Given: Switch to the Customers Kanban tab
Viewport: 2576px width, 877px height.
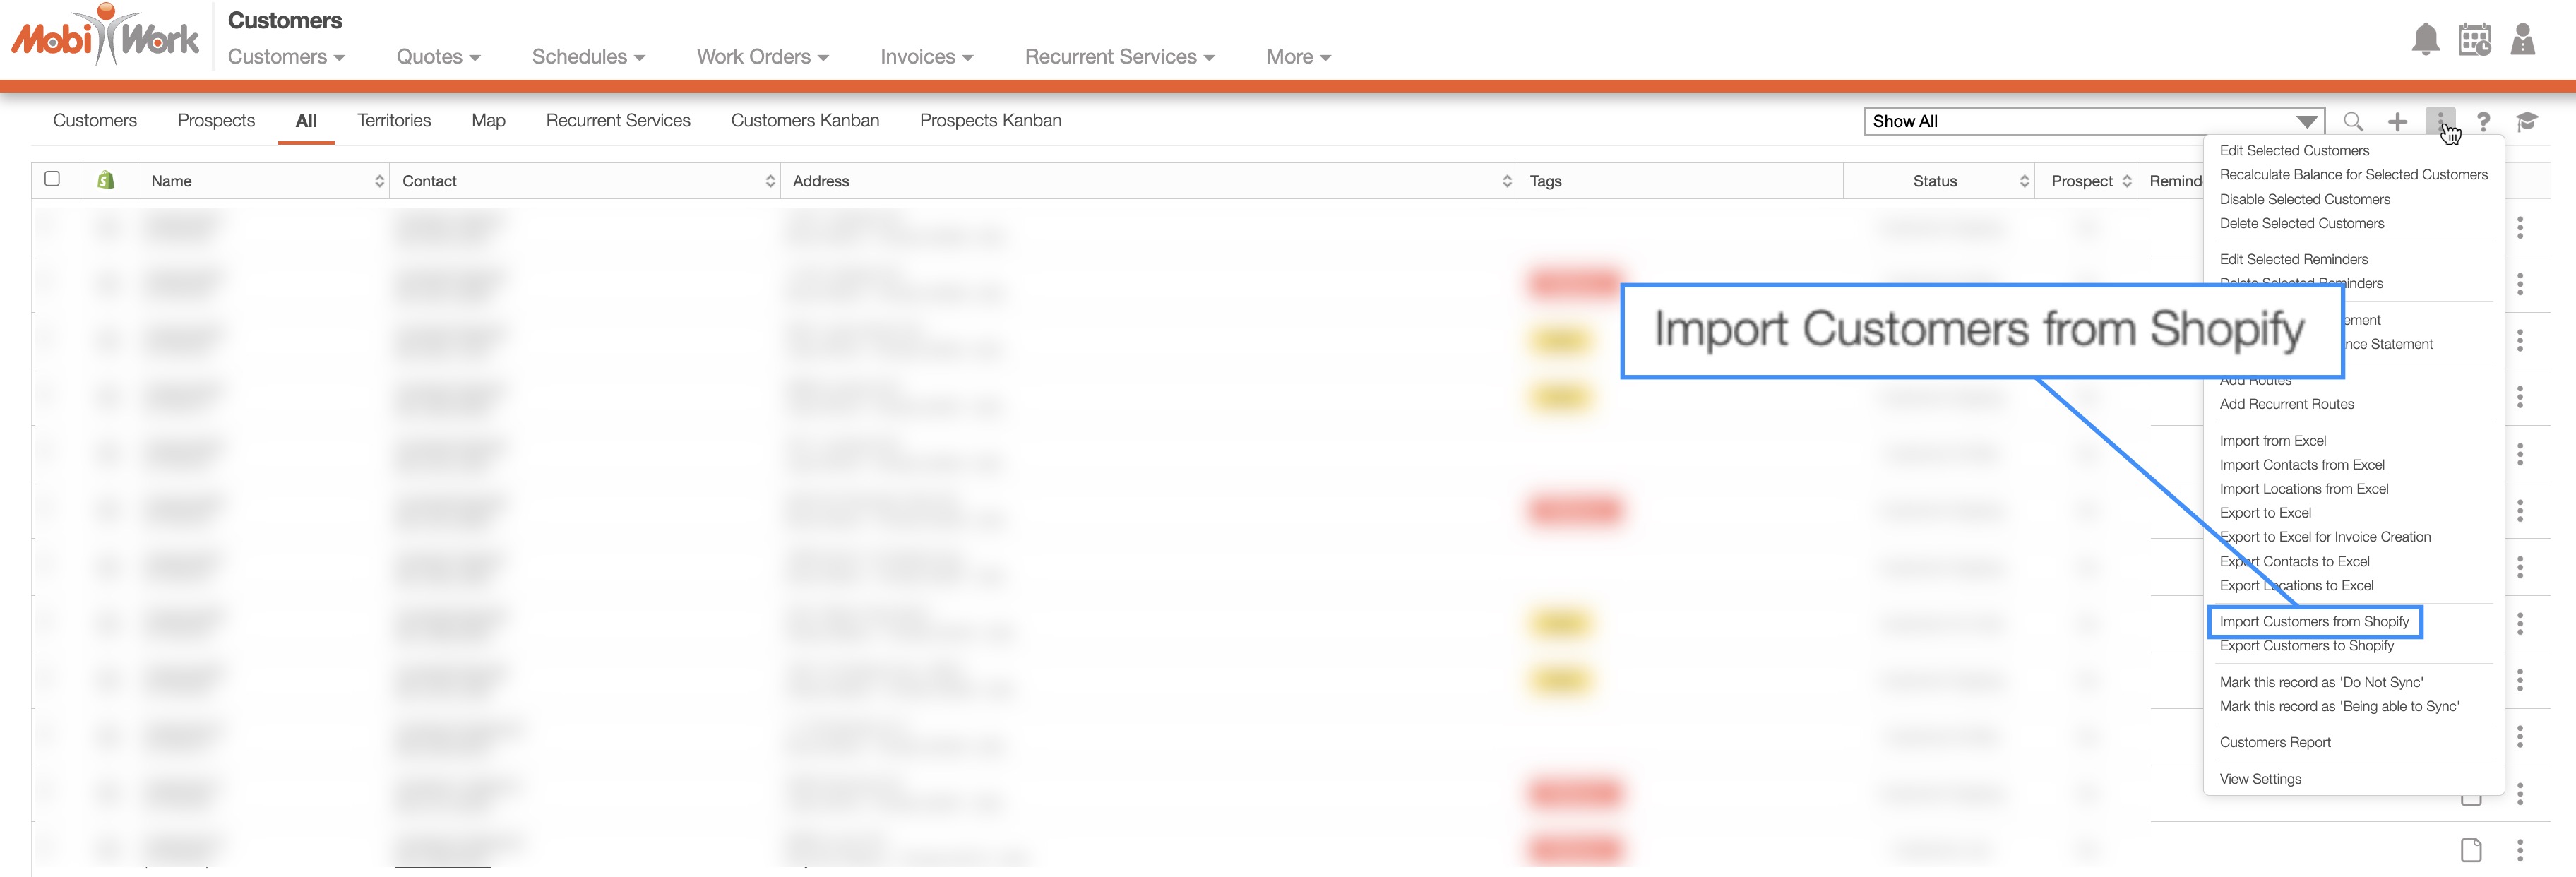Looking at the screenshot, I should (x=804, y=121).
